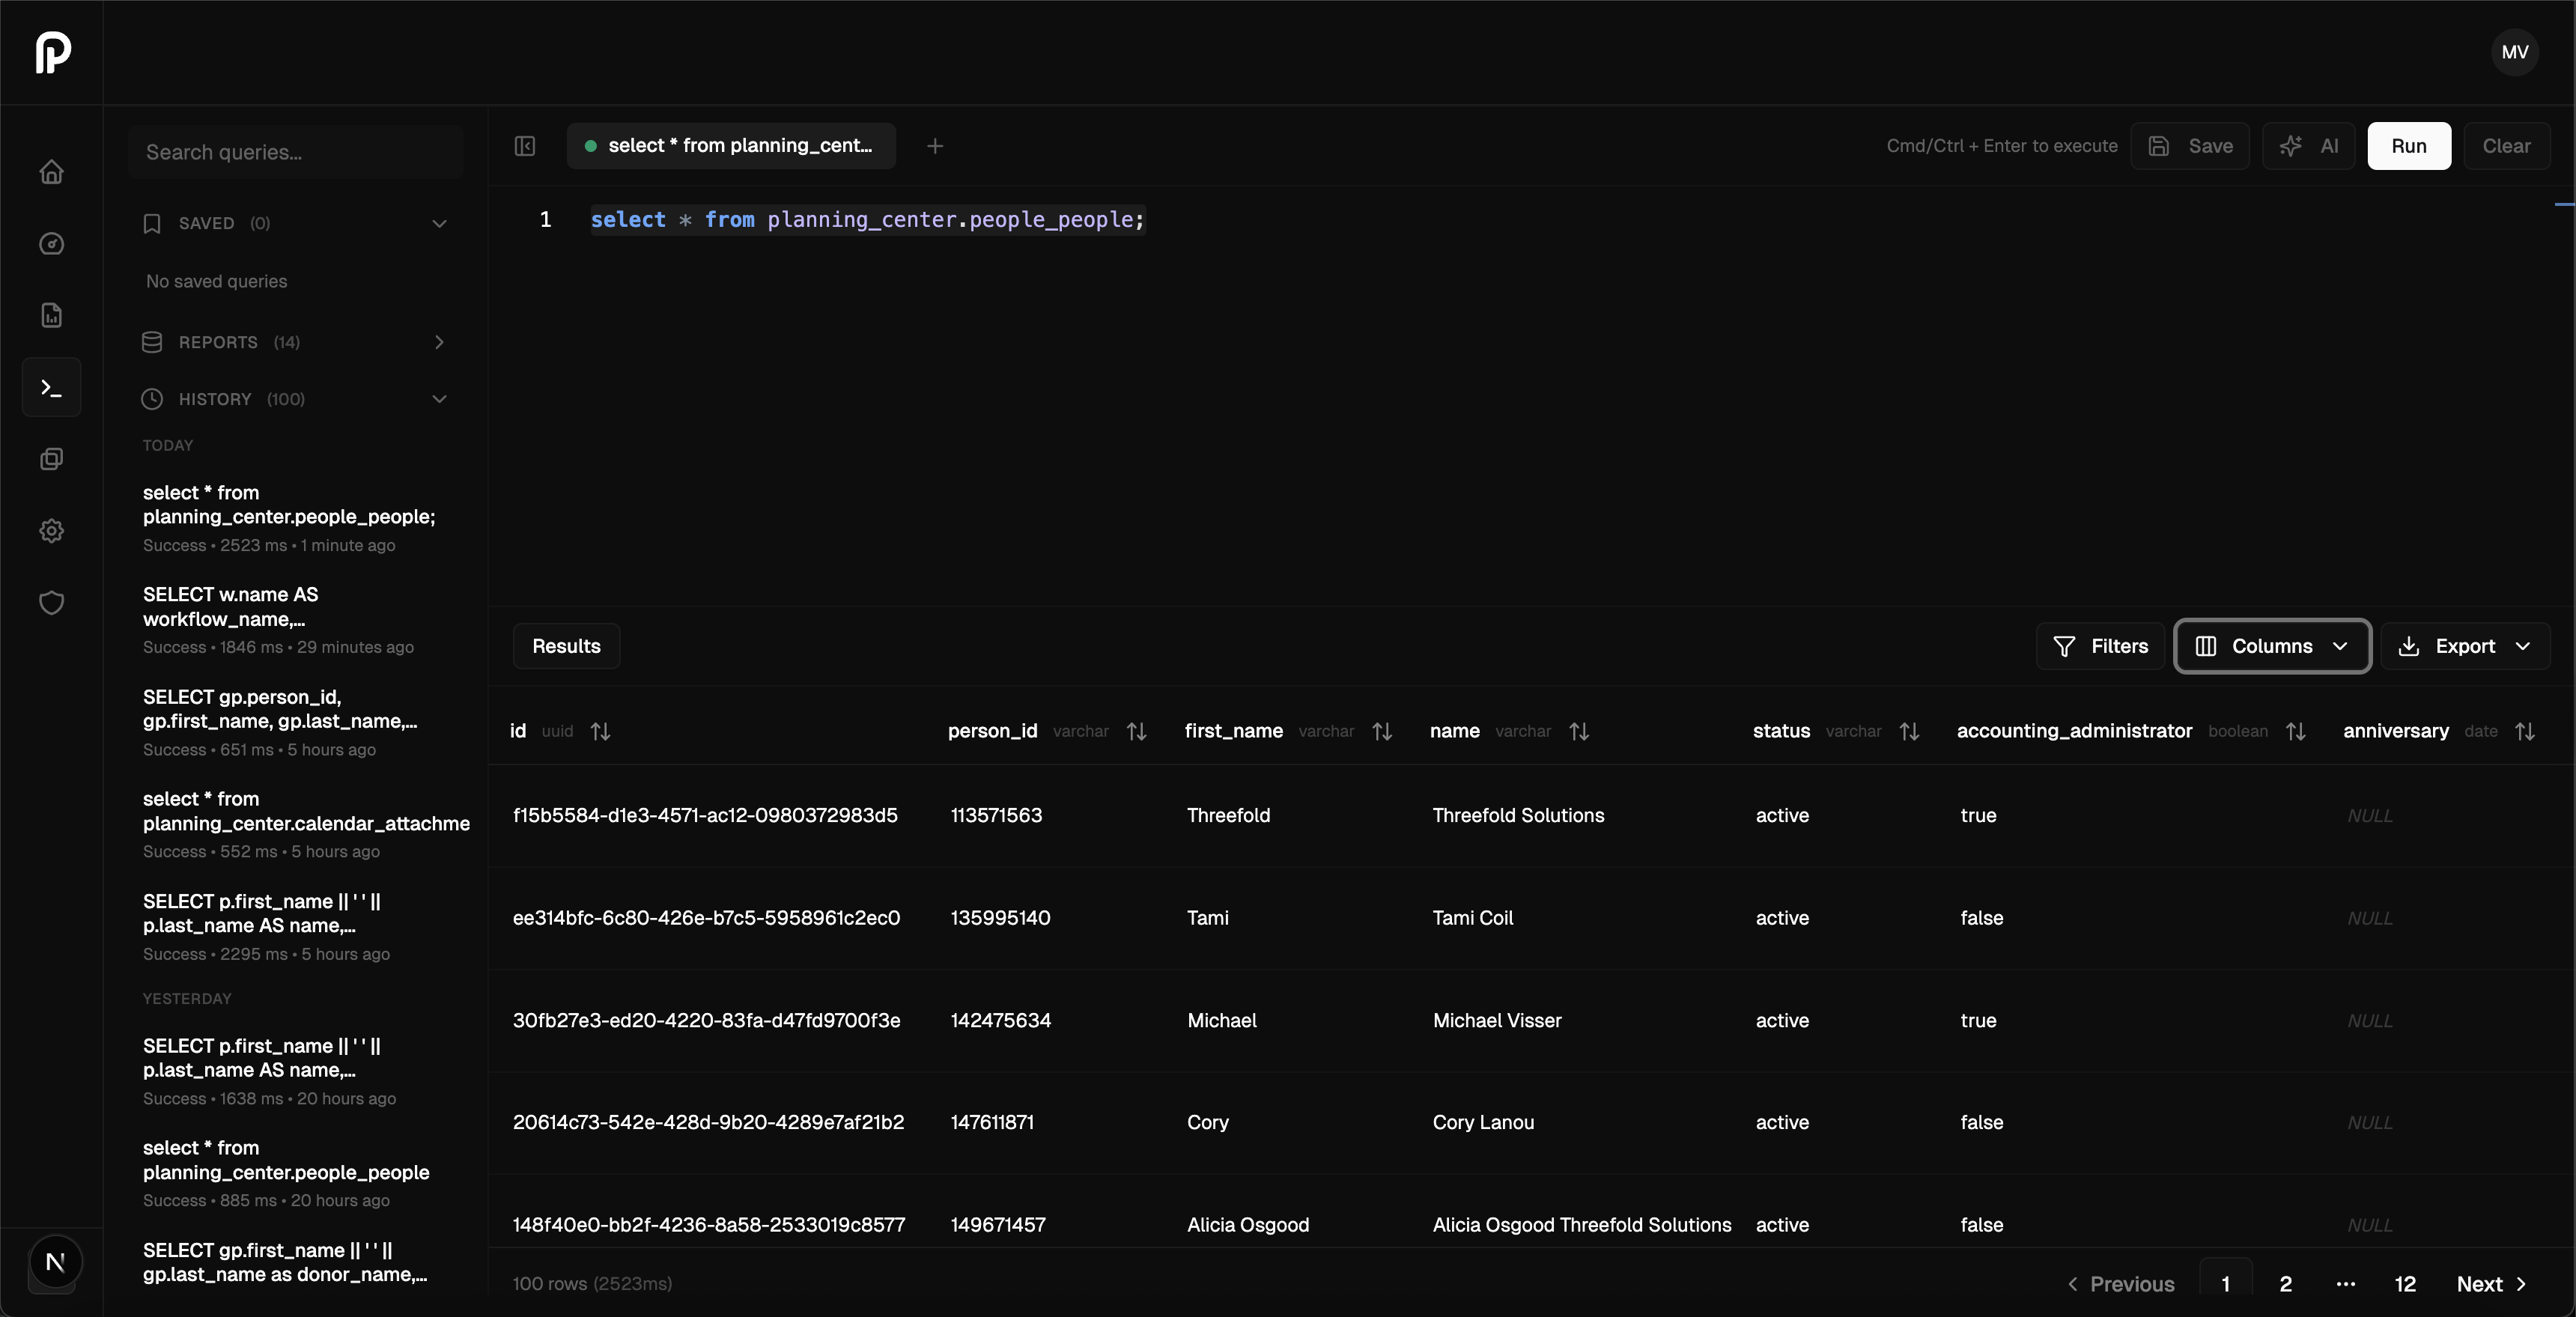Screen dimensions: 2576x1317
Task: Open the Columns dropdown
Action: [2271, 646]
